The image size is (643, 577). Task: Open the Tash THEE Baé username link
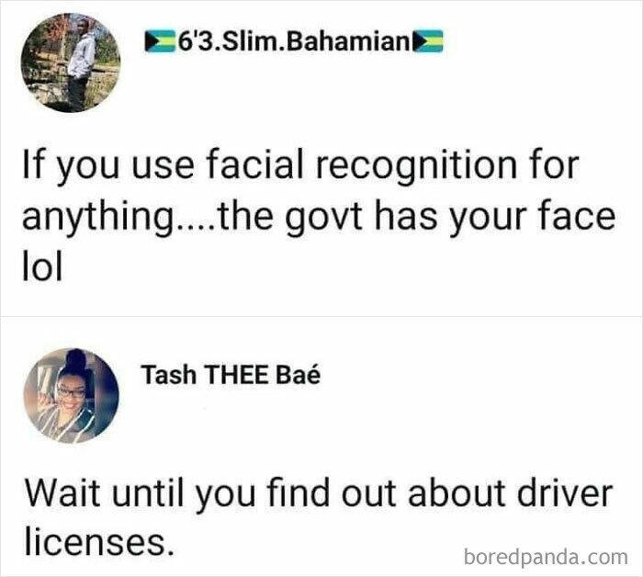point(231,375)
